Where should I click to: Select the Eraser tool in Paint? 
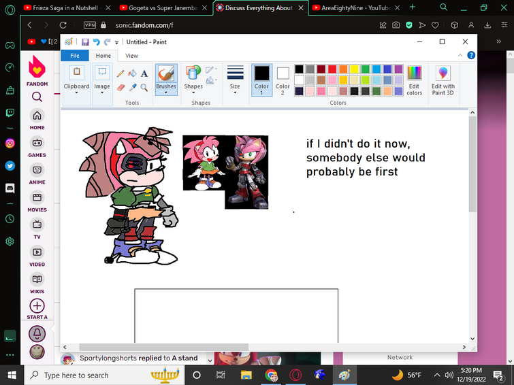tap(121, 88)
